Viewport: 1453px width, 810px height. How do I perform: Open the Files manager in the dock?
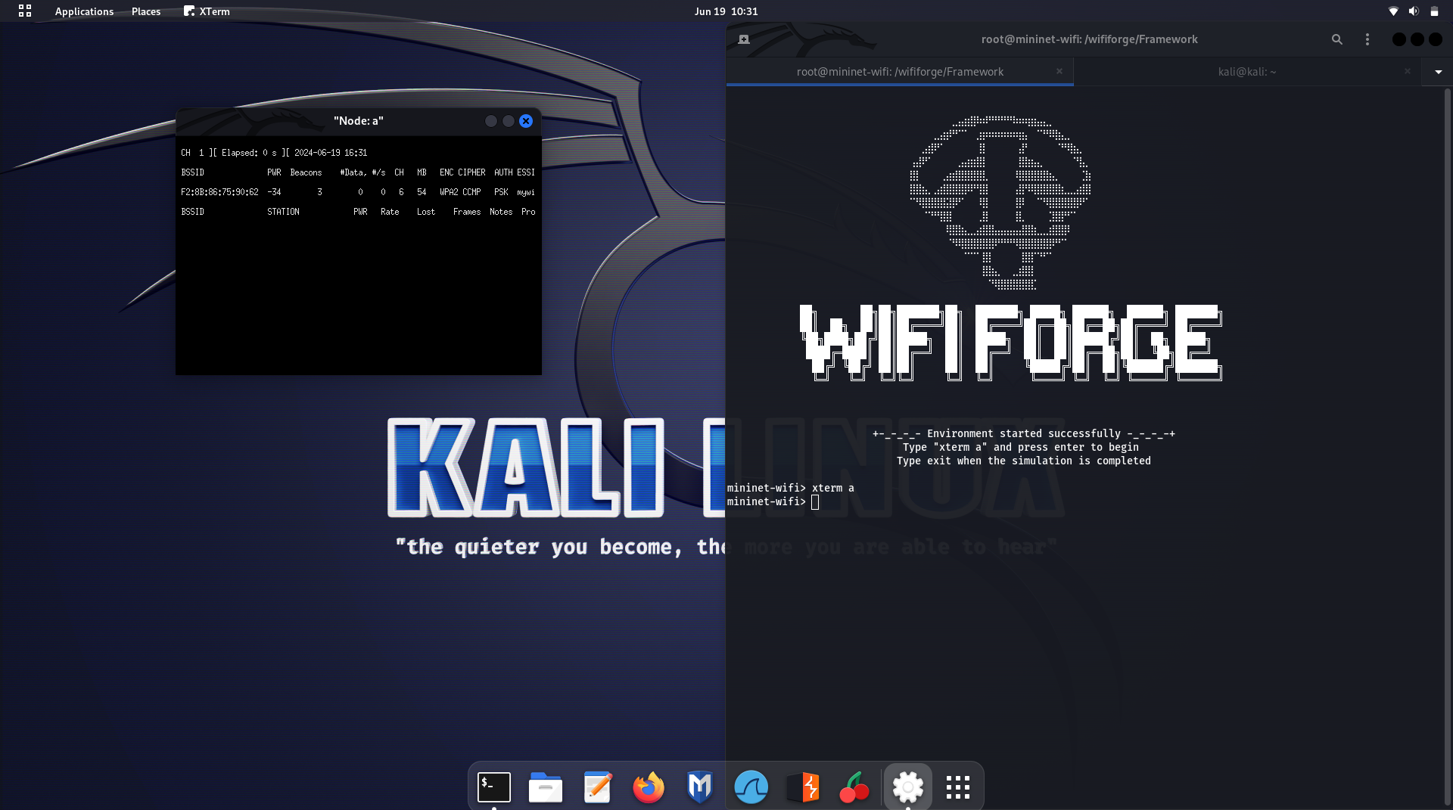point(546,787)
